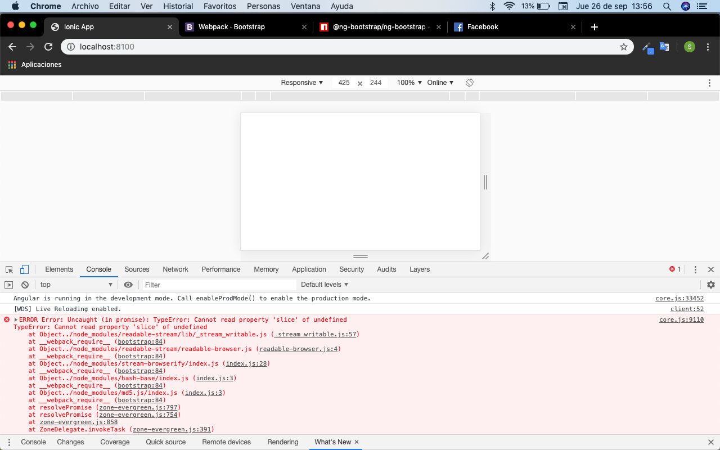Click viewport width field 425
Viewport: 720px width, 450px height.
[344, 83]
